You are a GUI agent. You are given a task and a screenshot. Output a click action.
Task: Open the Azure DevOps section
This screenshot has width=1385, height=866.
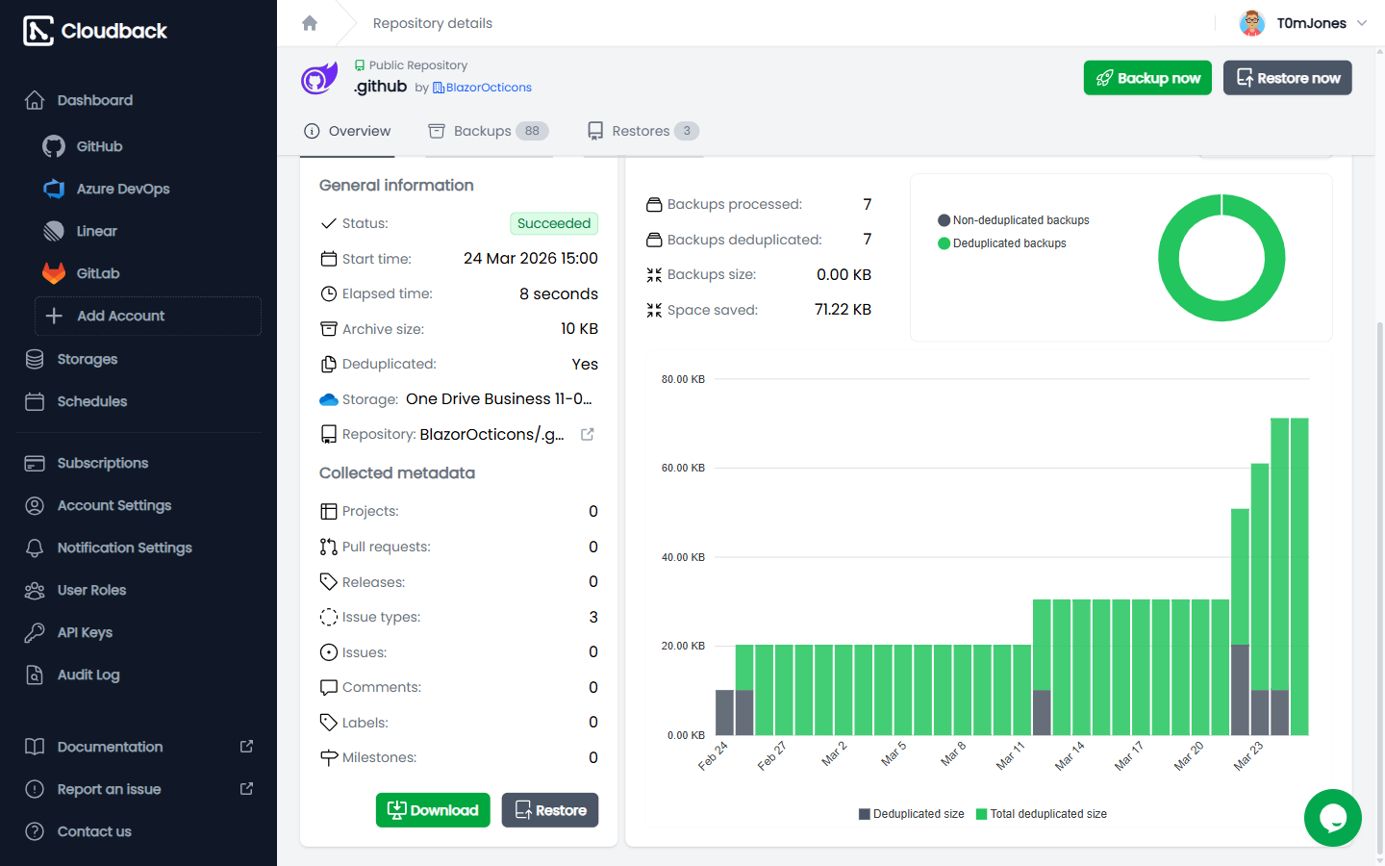click(x=122, y=189)
